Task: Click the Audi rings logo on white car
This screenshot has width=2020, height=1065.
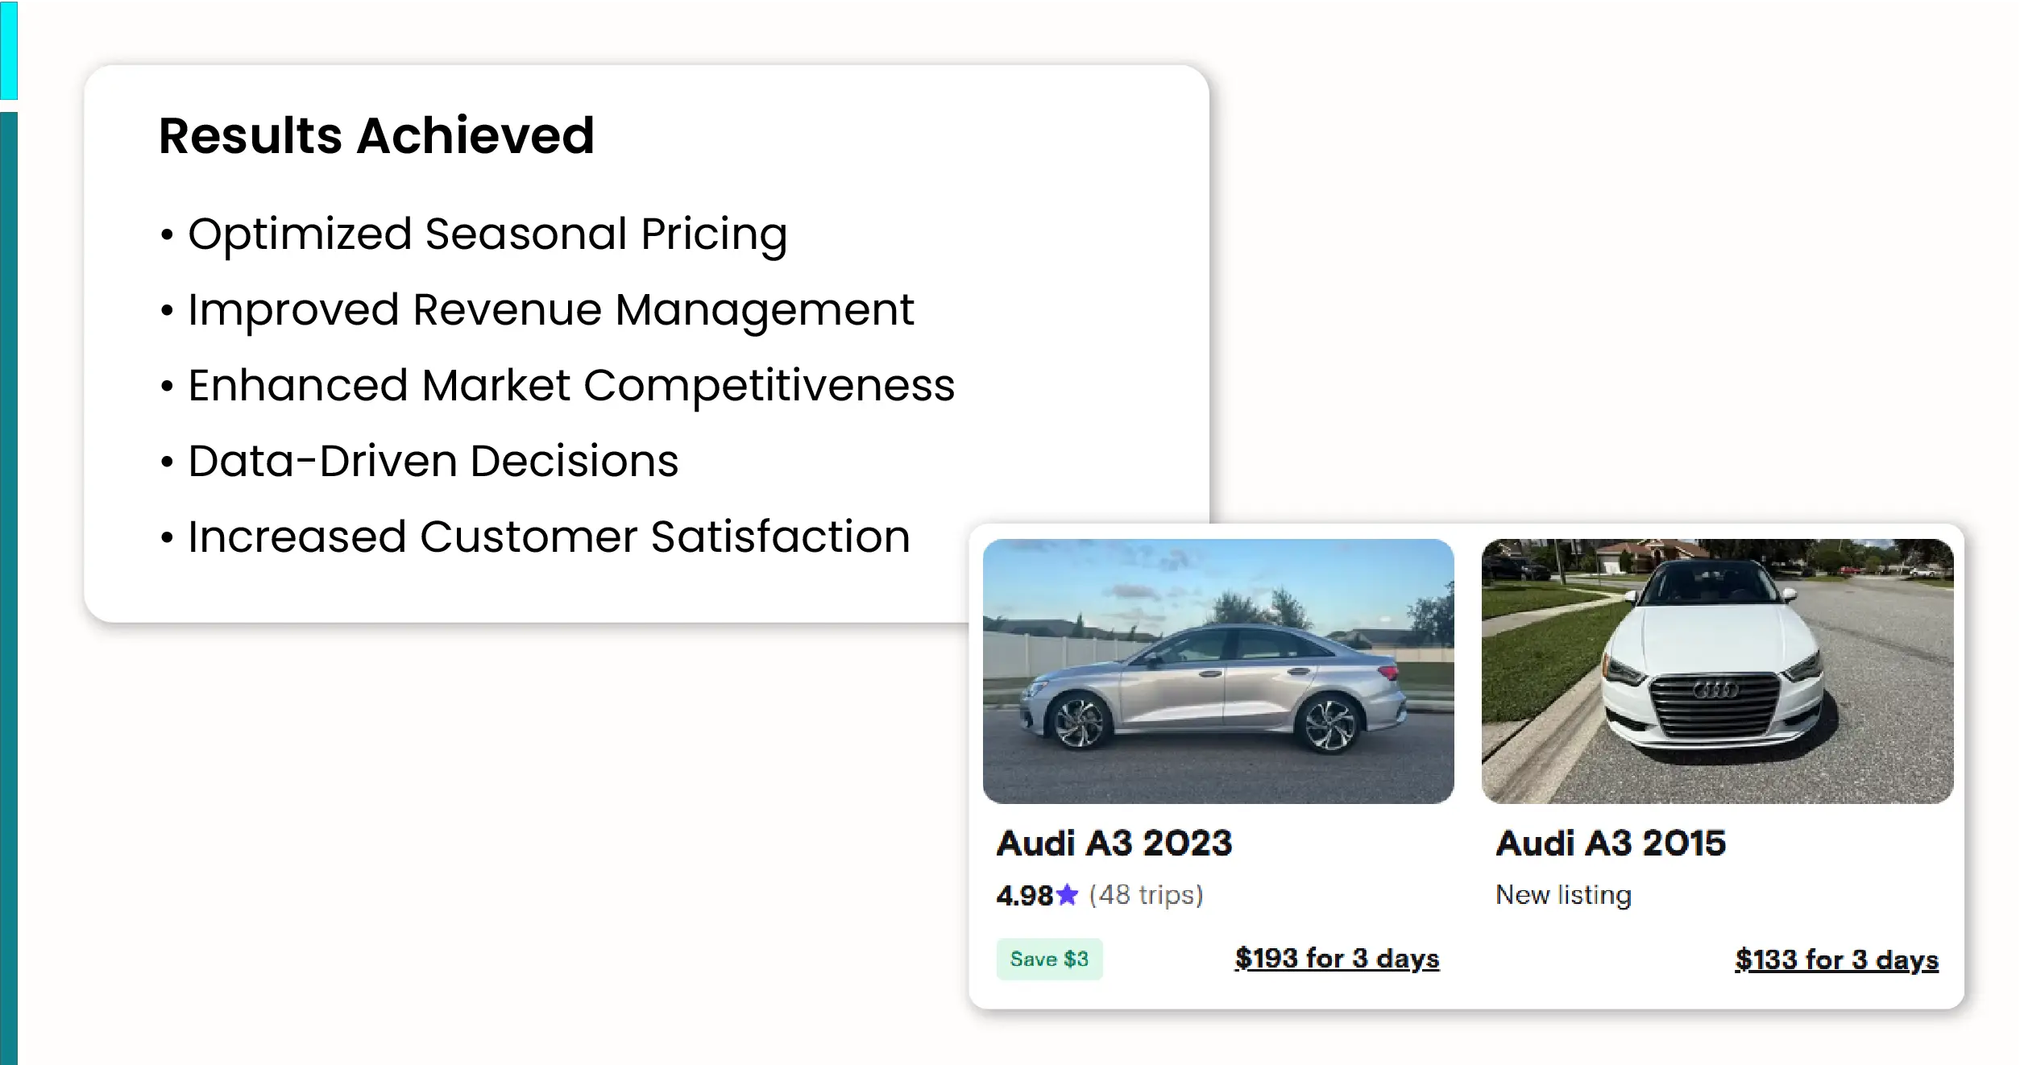Action: click(x=1715, y=690)
